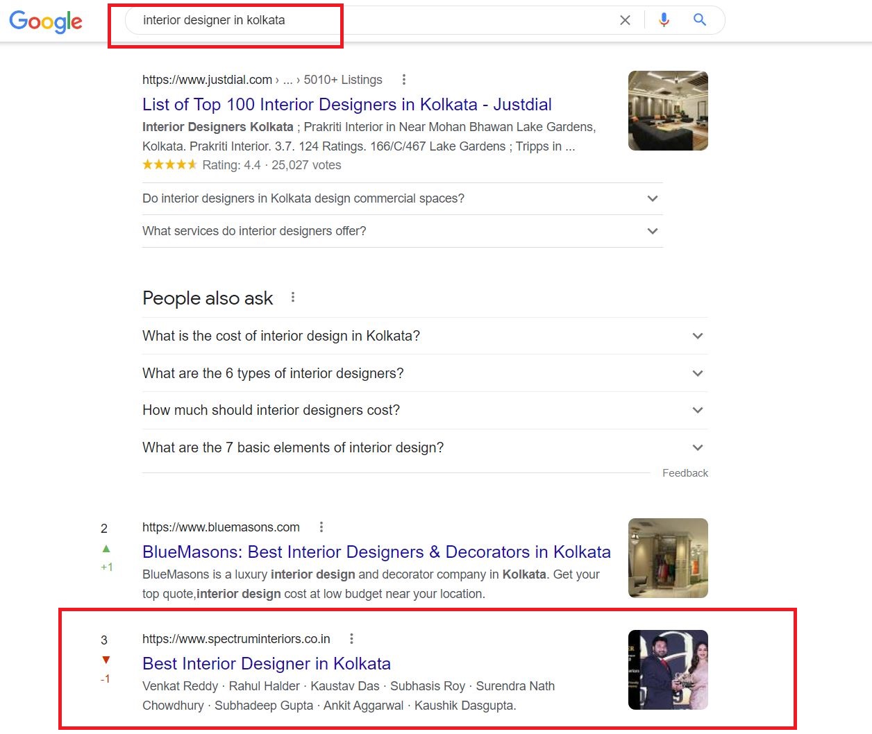This screenshot has height=734, width=872.
Task: Expand 'How much should interior designers cost?'
Action: click(698, 410)
